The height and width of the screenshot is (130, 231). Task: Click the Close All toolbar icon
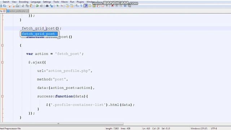point(13,6)
